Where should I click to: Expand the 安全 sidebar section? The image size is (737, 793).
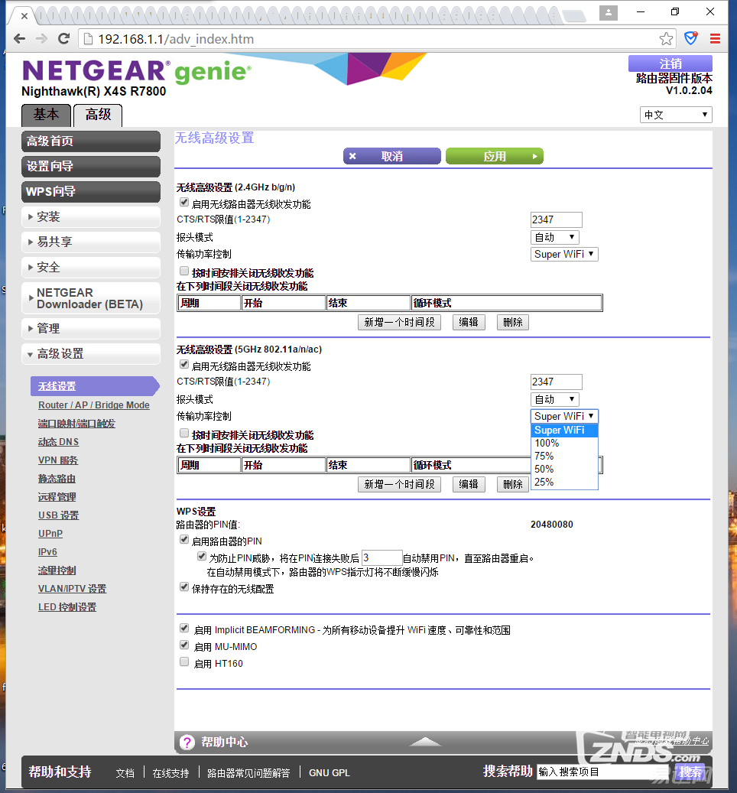pyautogui.click(x=90, y=267)
